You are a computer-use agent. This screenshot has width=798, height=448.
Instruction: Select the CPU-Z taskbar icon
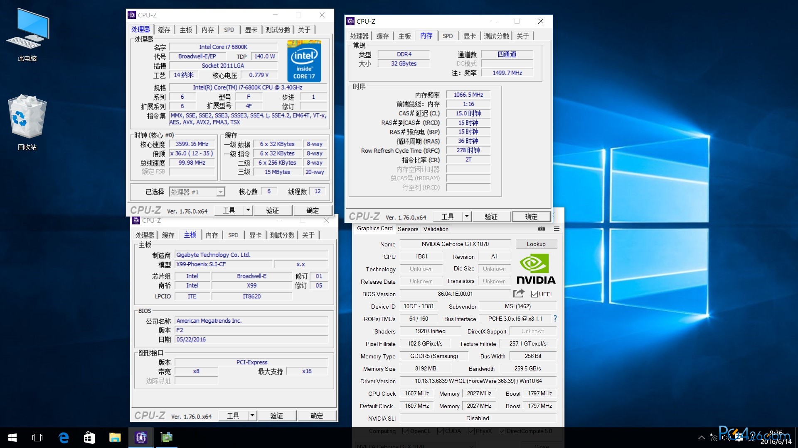coord(141,438)
